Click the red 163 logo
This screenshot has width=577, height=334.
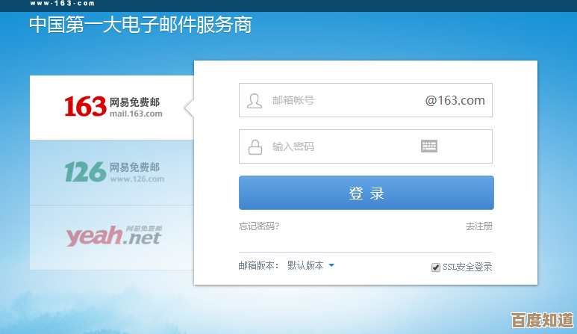coord(84,107)
